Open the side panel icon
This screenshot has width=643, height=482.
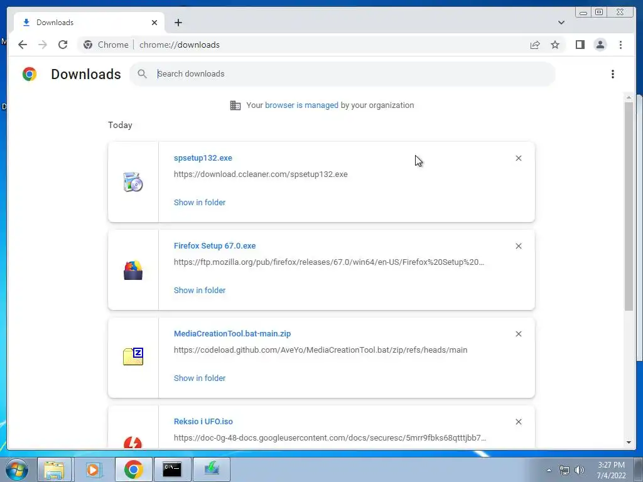pyautogui.click(x=580, y=45)
